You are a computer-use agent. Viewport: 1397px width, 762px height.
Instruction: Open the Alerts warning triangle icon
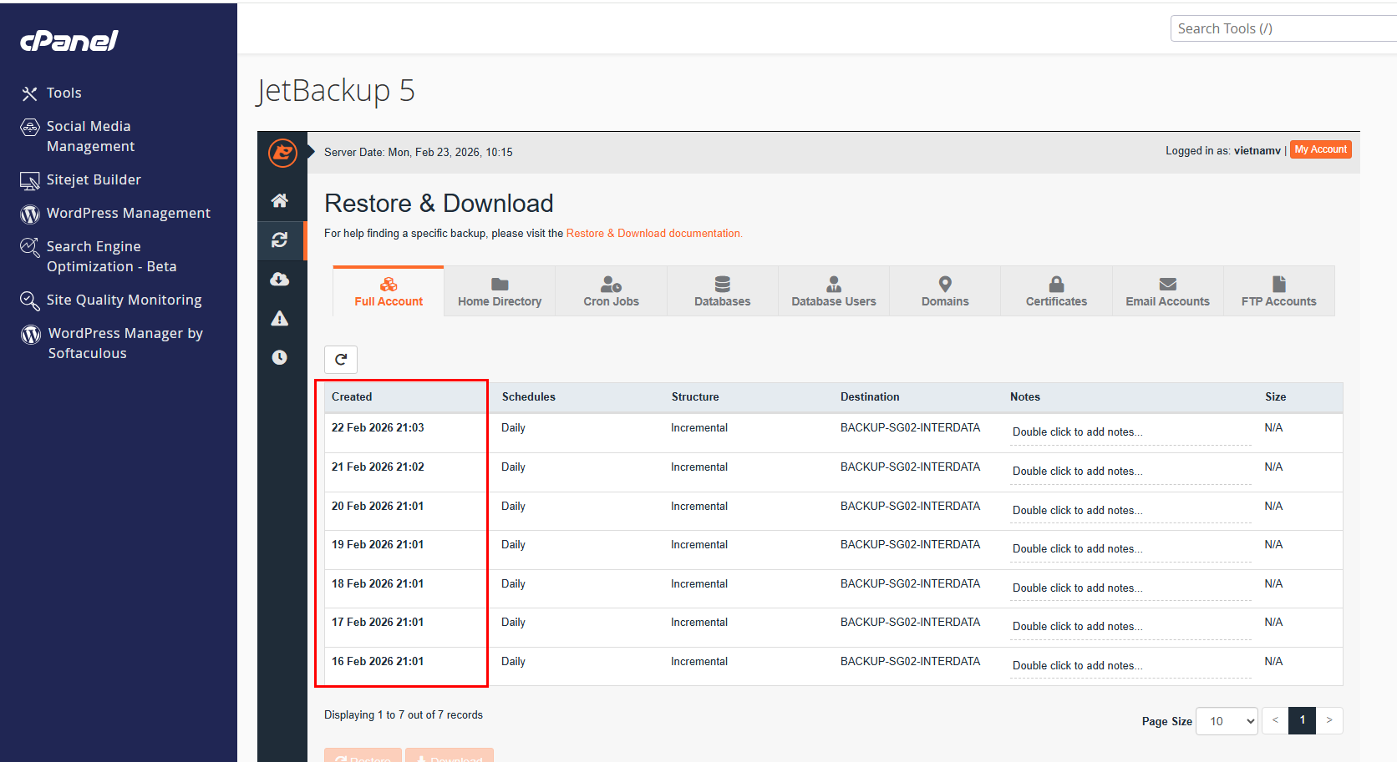pos(280,318)
